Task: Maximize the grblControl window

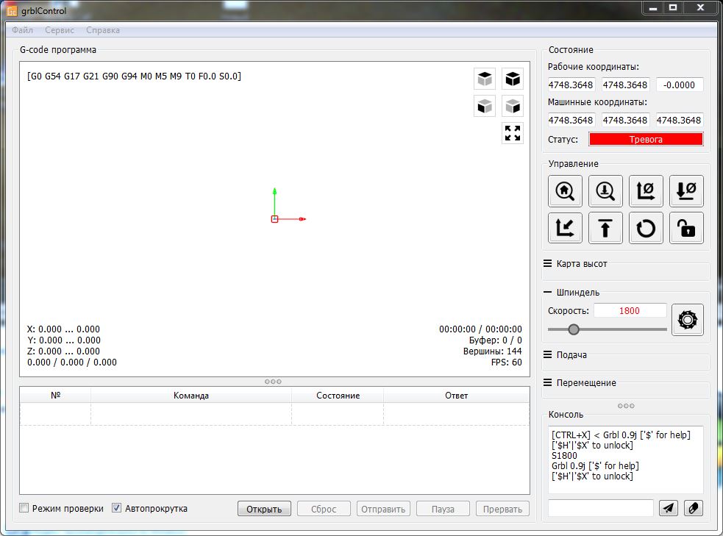Action: pyautogui.click(x=673, y=7)
